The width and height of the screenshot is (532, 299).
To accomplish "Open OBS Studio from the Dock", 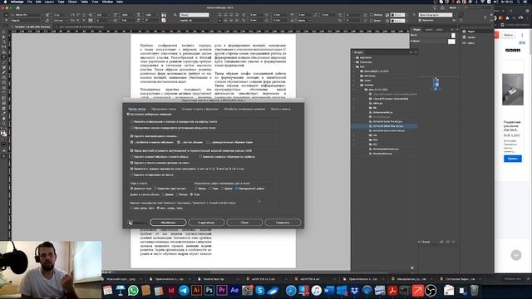I will (431, 291).
